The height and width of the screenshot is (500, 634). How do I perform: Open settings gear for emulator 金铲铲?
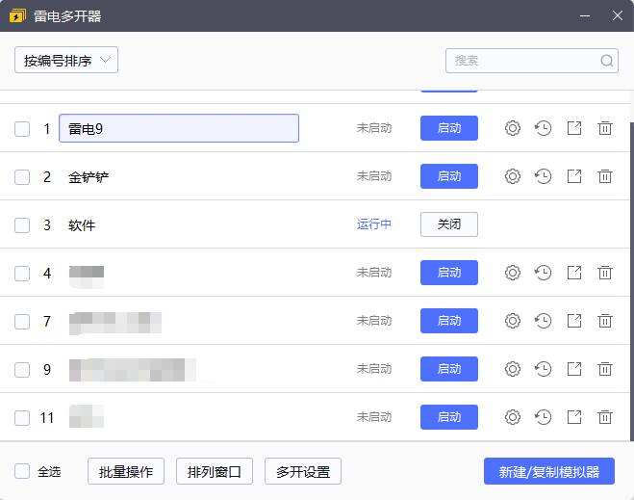pyautogui.click(x=512, y=176)
